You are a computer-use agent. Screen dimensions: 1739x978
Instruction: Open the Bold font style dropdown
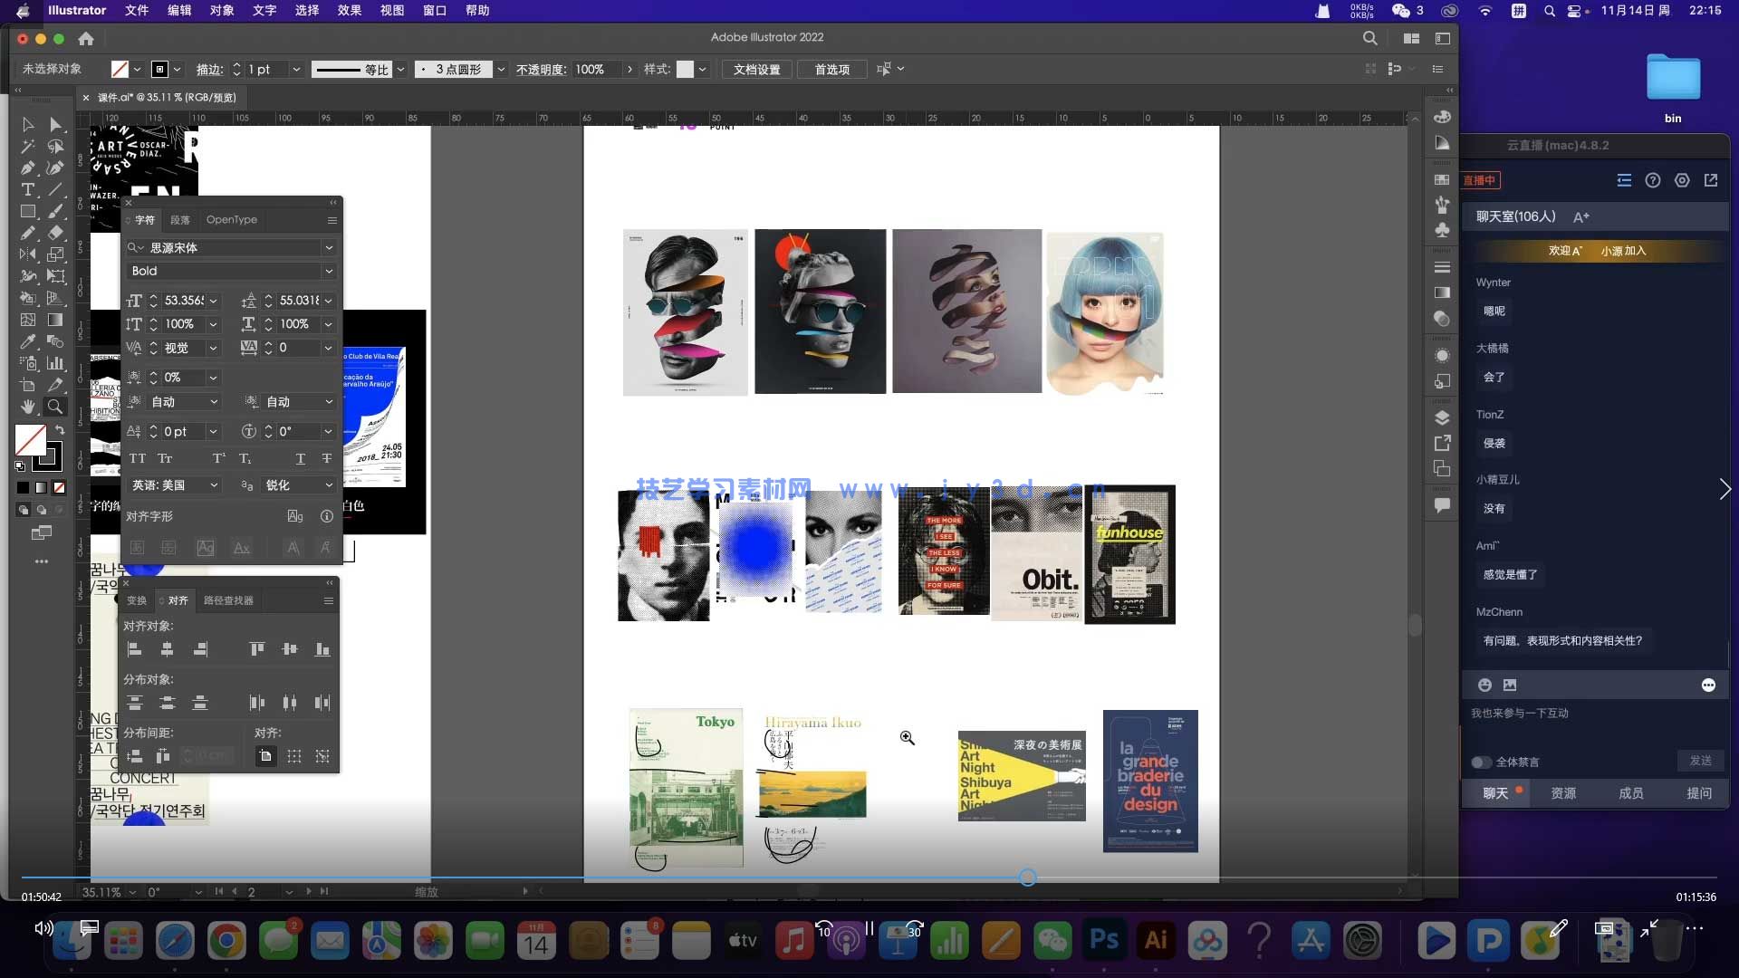tap(329, 271)
